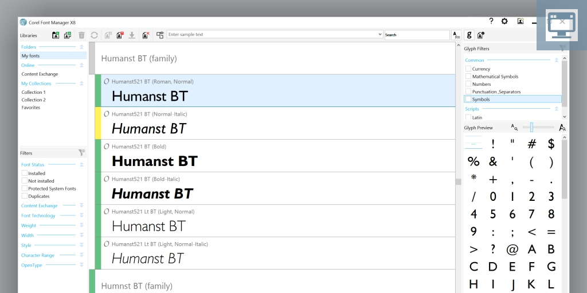This screenshot has height=293, width=587.
Task: Check the Duplicates filter checkbox
Action: (25, 196)
